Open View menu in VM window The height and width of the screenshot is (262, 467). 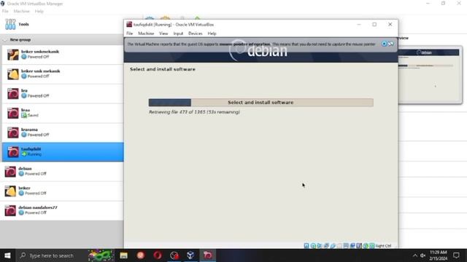[x=163, y=33]
